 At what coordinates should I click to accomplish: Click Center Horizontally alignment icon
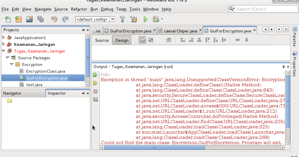199,40
